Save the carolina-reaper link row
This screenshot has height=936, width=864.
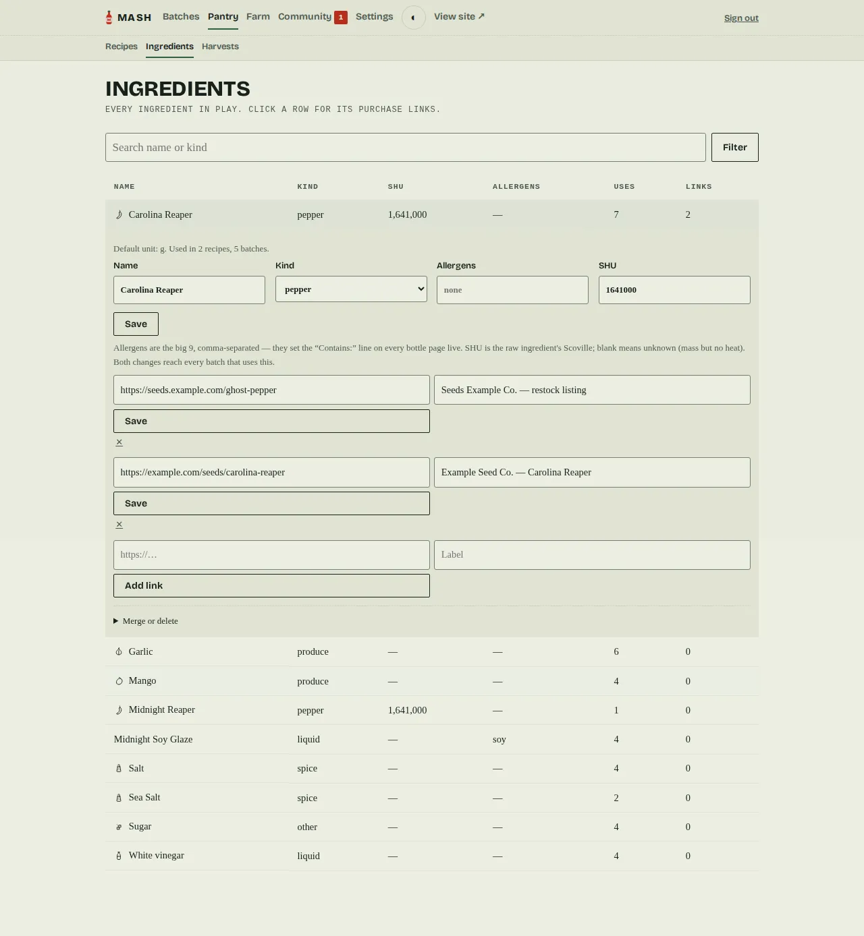271,503
